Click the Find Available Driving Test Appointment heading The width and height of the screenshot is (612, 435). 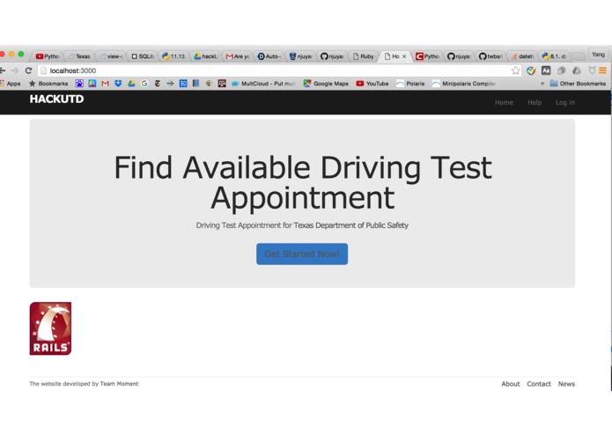tap(303, 183)
